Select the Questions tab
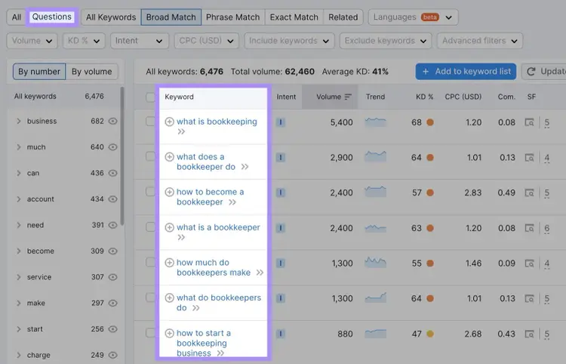The image size is (566, 364). (51, 17)
